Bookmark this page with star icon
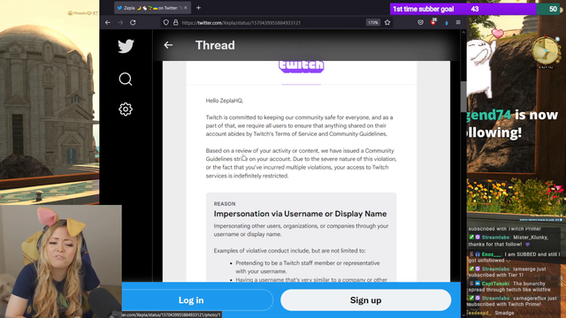The width and height of the screenshot is (566, 318). pyautogui.click(x=387, y=22)
